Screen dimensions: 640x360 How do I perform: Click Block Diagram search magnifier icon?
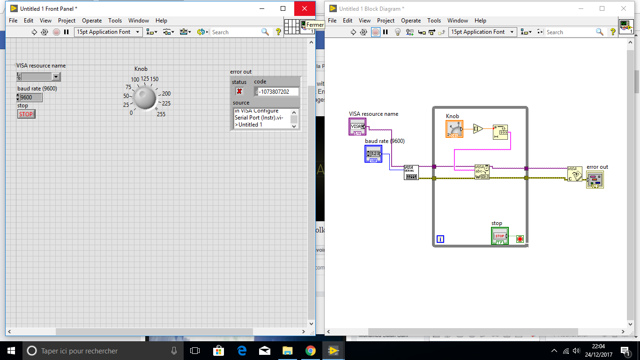pyautogui.click(x=600, y=32)
